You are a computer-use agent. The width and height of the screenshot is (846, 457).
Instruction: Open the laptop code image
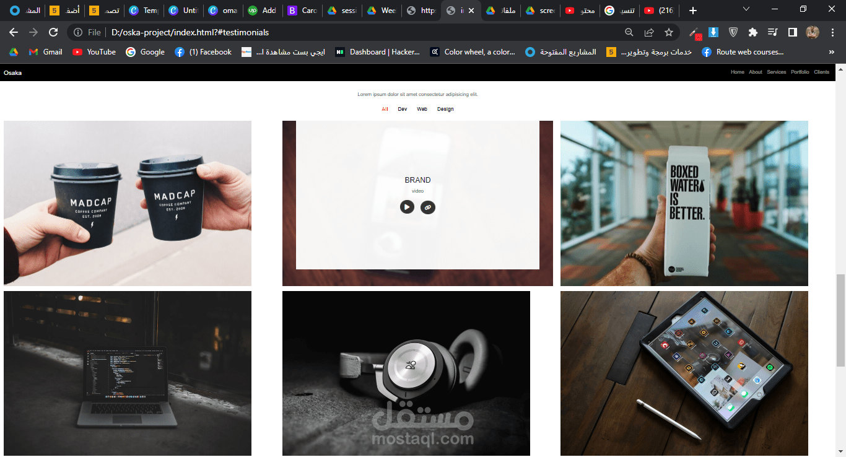click(128, 373)
